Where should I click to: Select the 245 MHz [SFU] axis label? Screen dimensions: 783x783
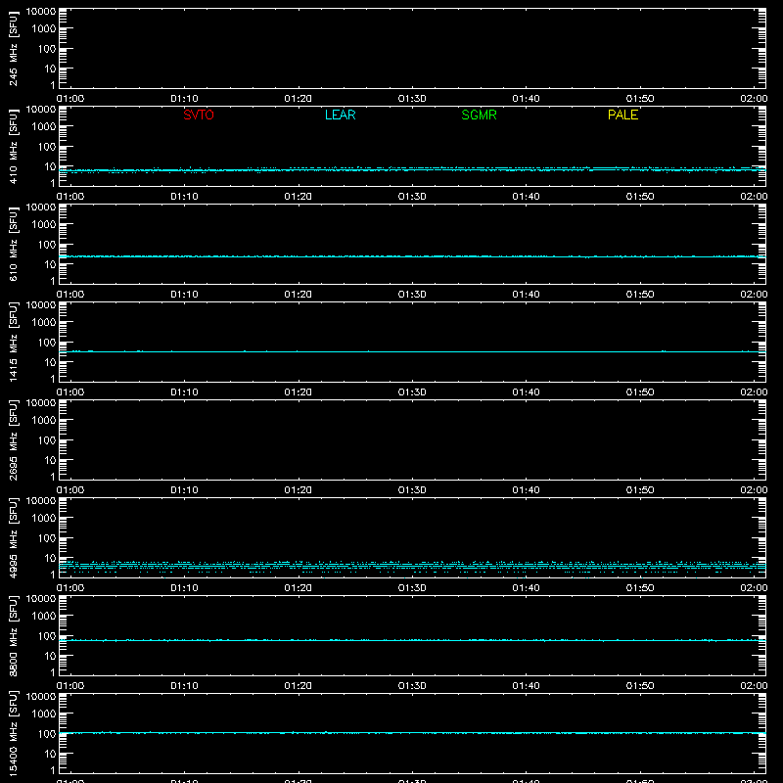(x=13, y=48)
